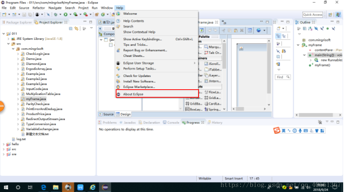Switch to the Source tab
This screenshot has width=345, height=192.
[106, 114]
